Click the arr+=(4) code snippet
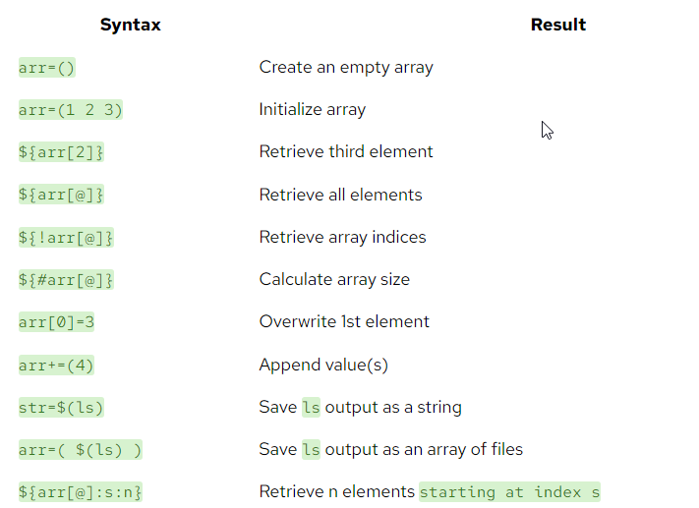 56,365
